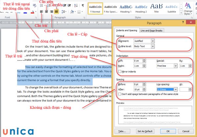Apply the blue text highlight color
The height and width of the screenshot is (137, 197).
(25, 12)
